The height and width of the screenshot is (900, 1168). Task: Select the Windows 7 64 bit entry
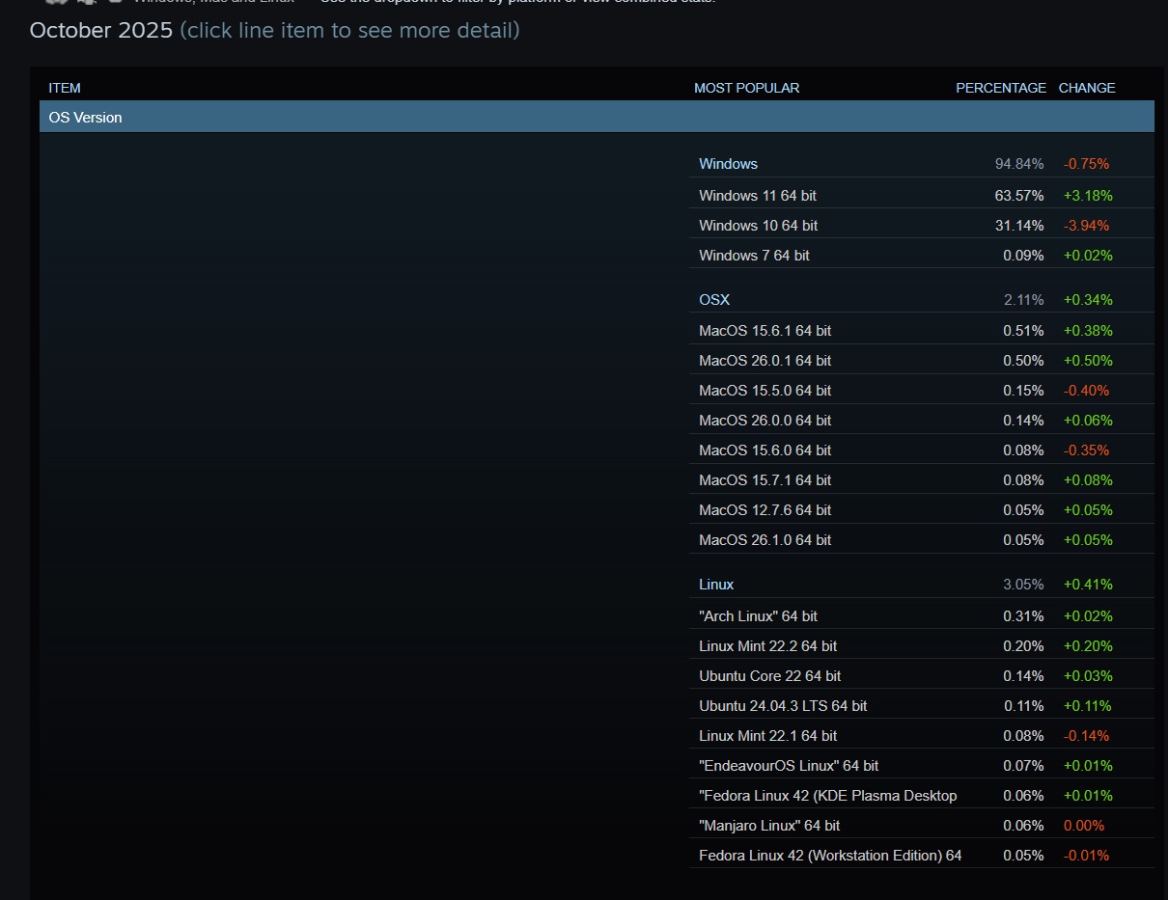(x=754, y=256)
